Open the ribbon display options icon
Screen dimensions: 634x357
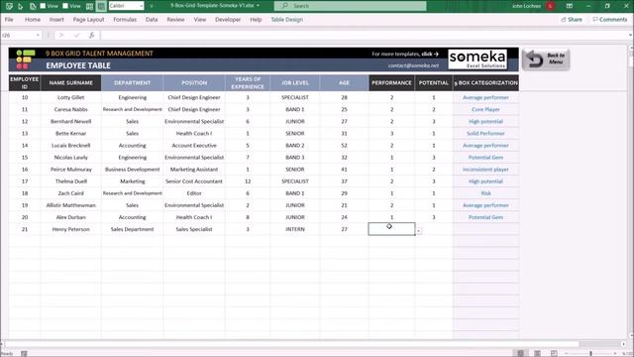pyautogui.click(x=570, y=6)
